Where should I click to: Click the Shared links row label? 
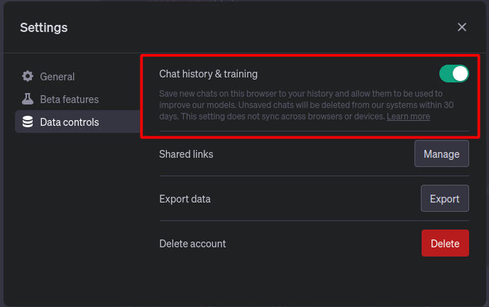click(x=186, y=154)
